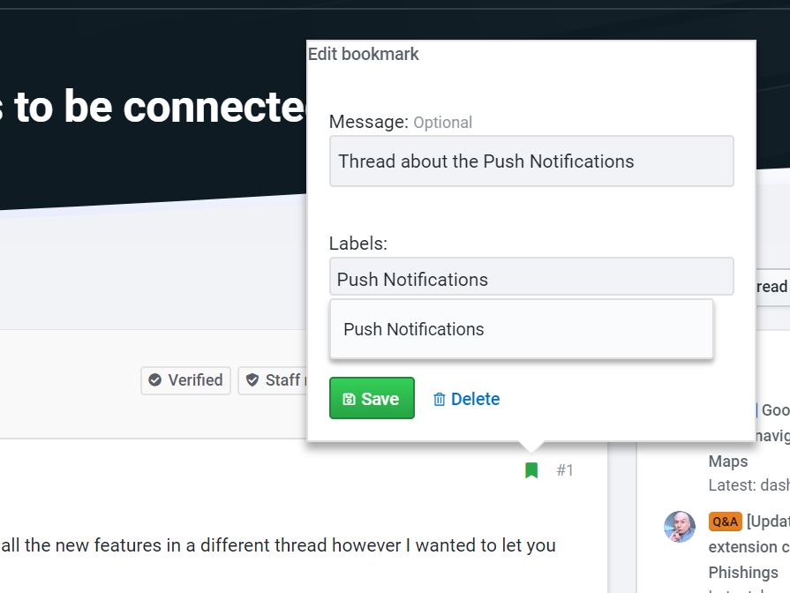The height and width of the screenshot is (593, 790).
Task: Click the green bookmark icon on post
Action: (531, 470)
